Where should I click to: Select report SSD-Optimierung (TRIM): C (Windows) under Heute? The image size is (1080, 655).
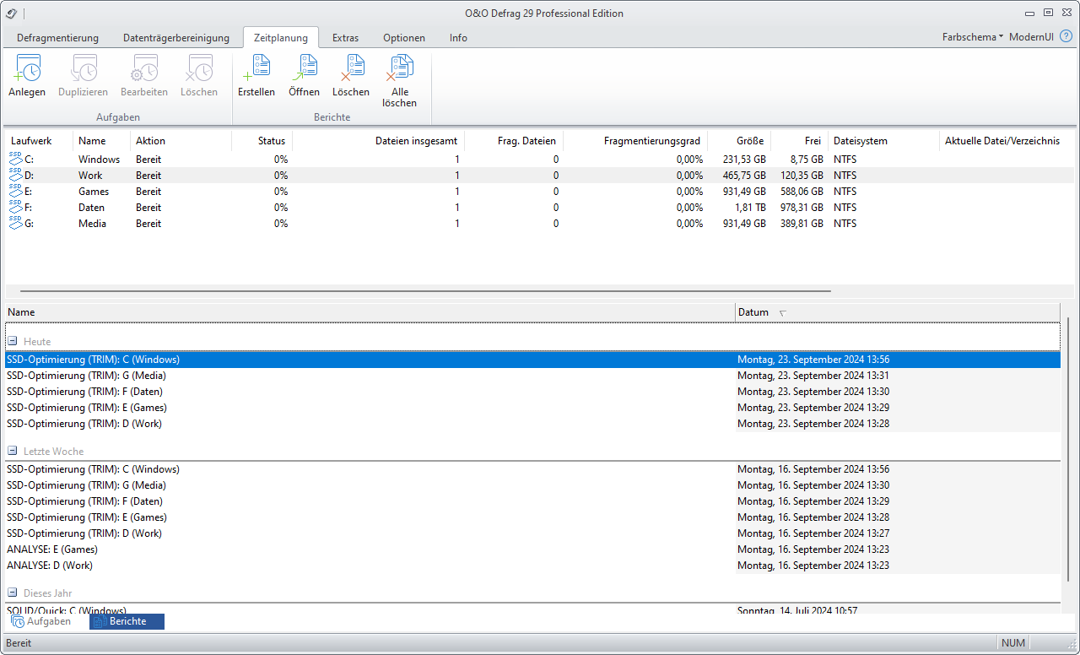click(532, 360)
